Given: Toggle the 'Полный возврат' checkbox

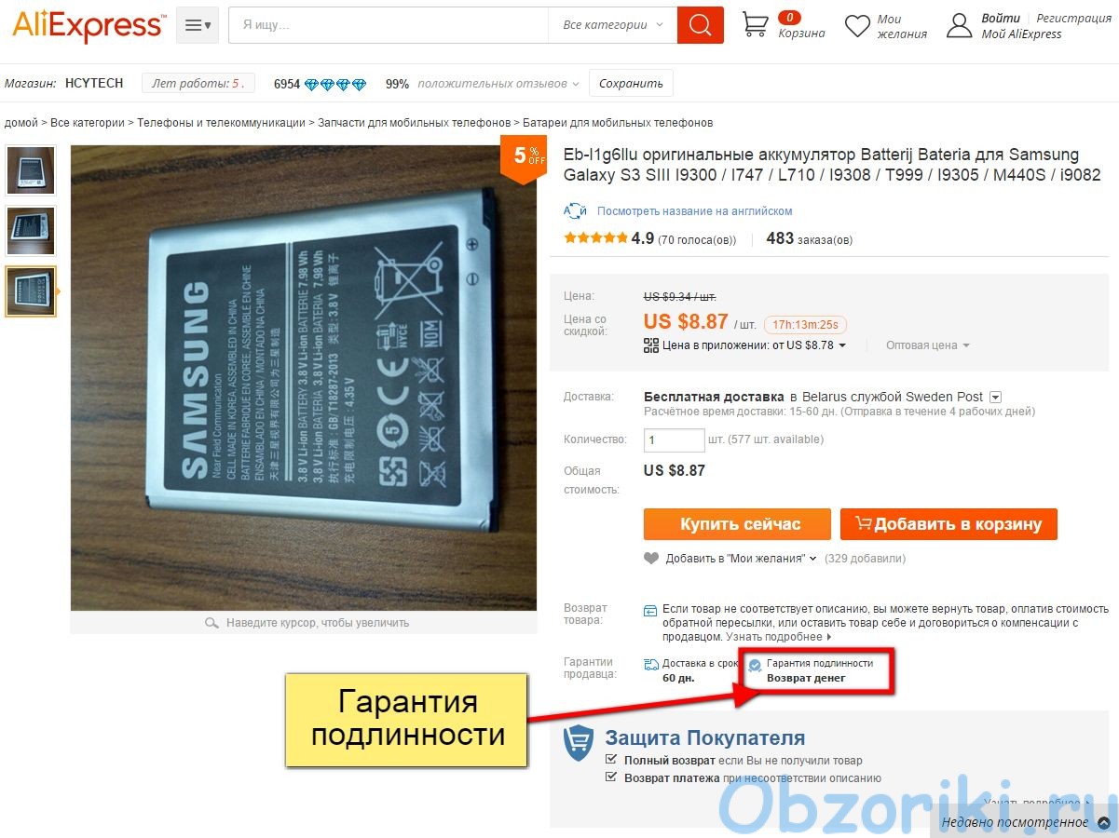Looking at the screenshot, I should [x=611, y=760].
